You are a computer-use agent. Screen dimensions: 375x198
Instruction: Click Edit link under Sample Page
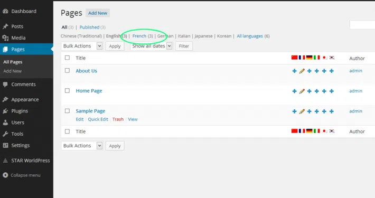(x=80, y=119)
